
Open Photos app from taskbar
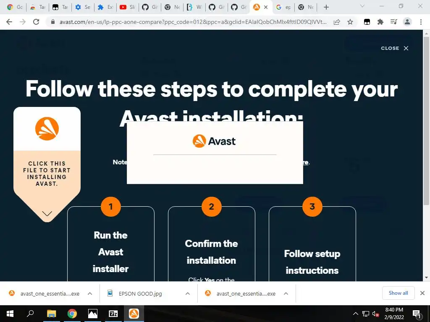[93, 314]
